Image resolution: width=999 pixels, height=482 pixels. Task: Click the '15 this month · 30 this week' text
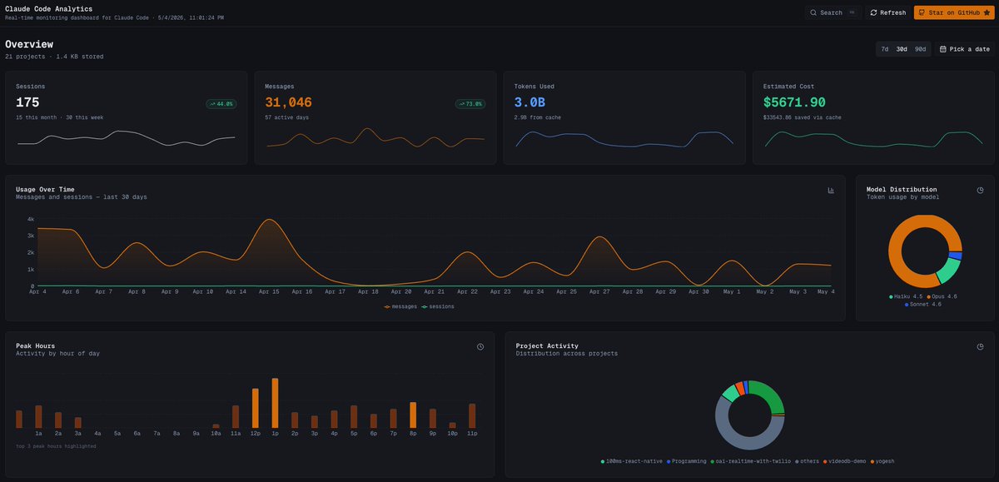(60, 117)
